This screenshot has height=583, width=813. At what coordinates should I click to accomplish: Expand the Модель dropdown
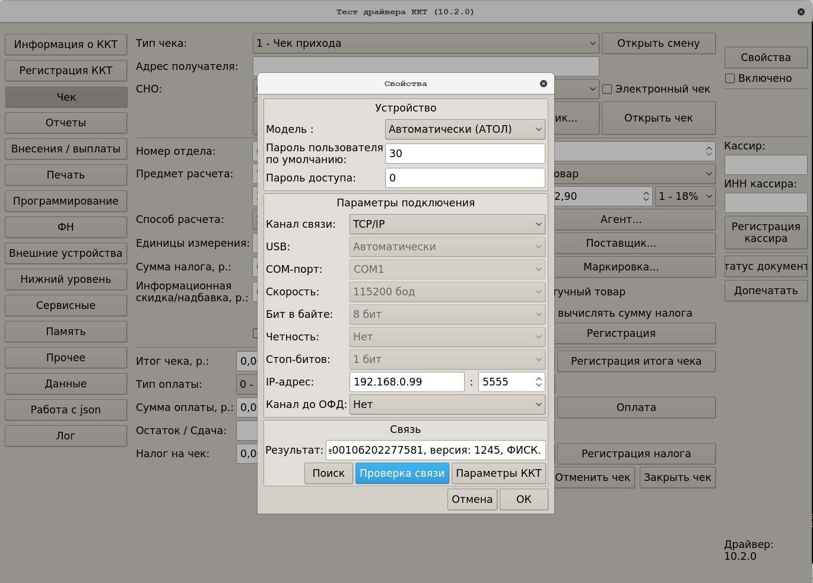[x=465, y=129]
